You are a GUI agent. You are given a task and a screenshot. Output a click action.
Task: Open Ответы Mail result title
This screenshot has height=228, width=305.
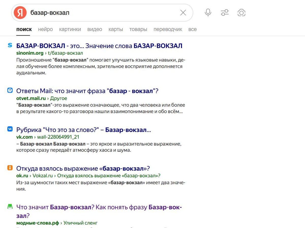click(x=87, y=91)
